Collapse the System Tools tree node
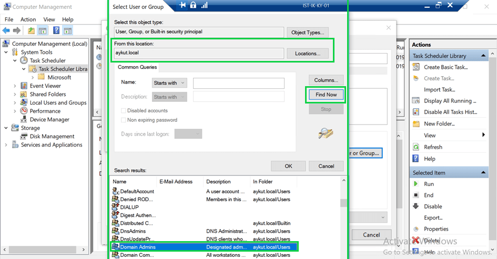The height and width of the screenshot is (259, 497). 6,52
